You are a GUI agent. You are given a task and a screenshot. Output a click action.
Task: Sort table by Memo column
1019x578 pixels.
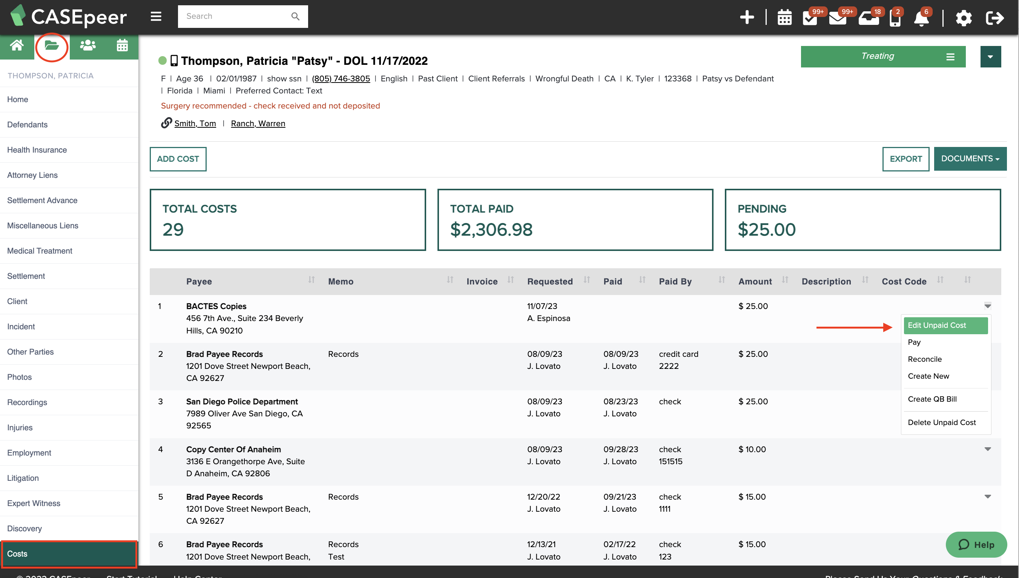coord(450,281)
